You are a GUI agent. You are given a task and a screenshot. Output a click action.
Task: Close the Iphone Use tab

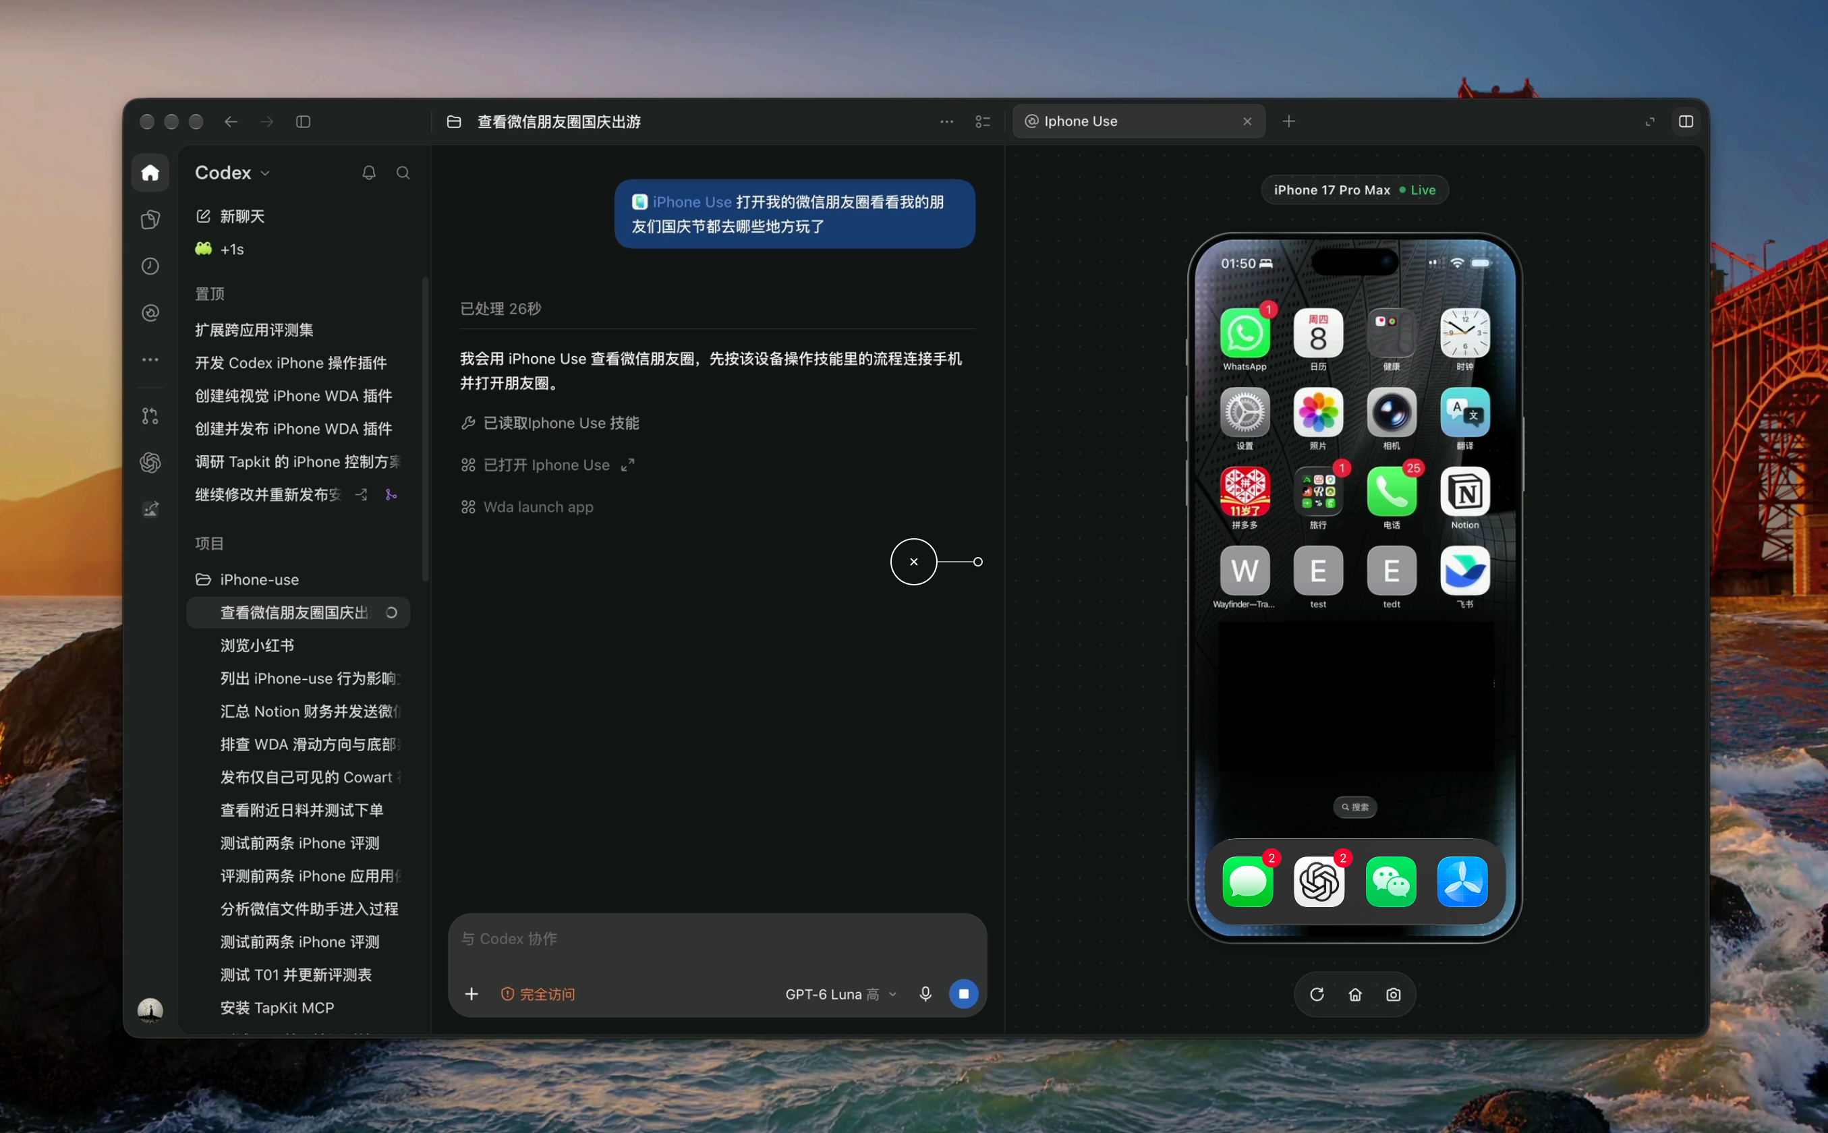point(1247,121)
